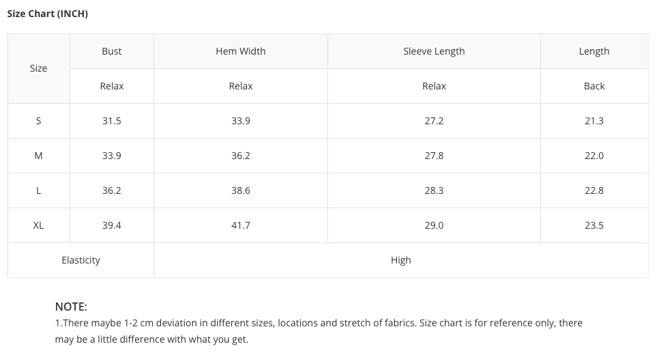Click bust value 39.4 for size XL
663x355 pixels.
coord(112,225)
